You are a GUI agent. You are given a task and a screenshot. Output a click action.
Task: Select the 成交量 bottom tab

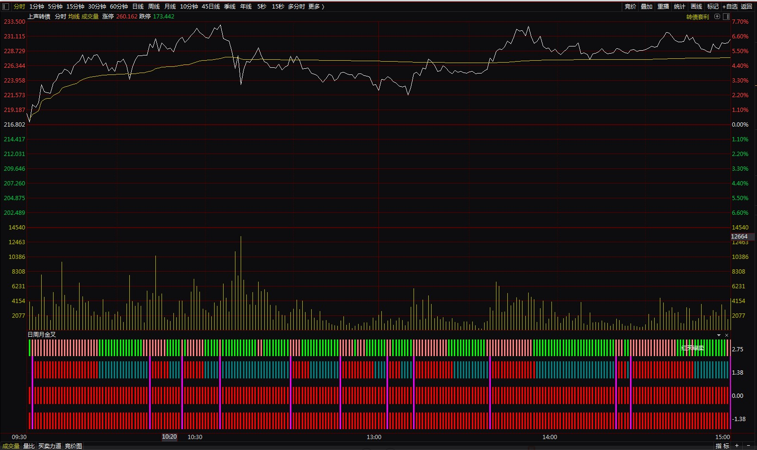(x=11, y=446)
